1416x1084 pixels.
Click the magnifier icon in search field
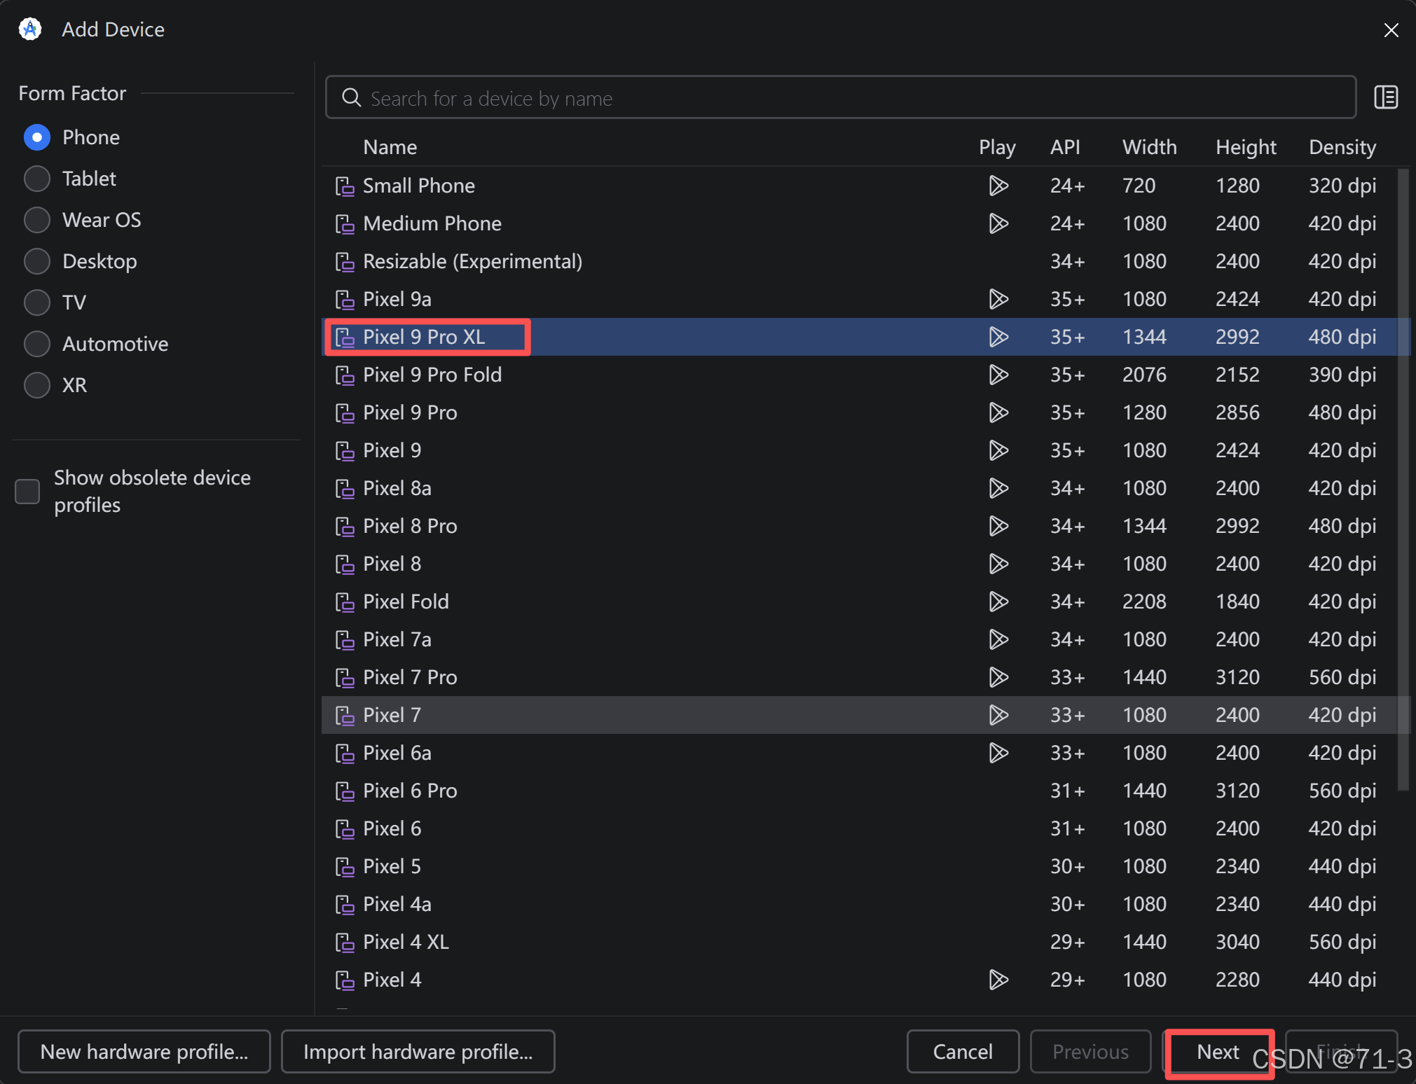click(x=351, y=98)
